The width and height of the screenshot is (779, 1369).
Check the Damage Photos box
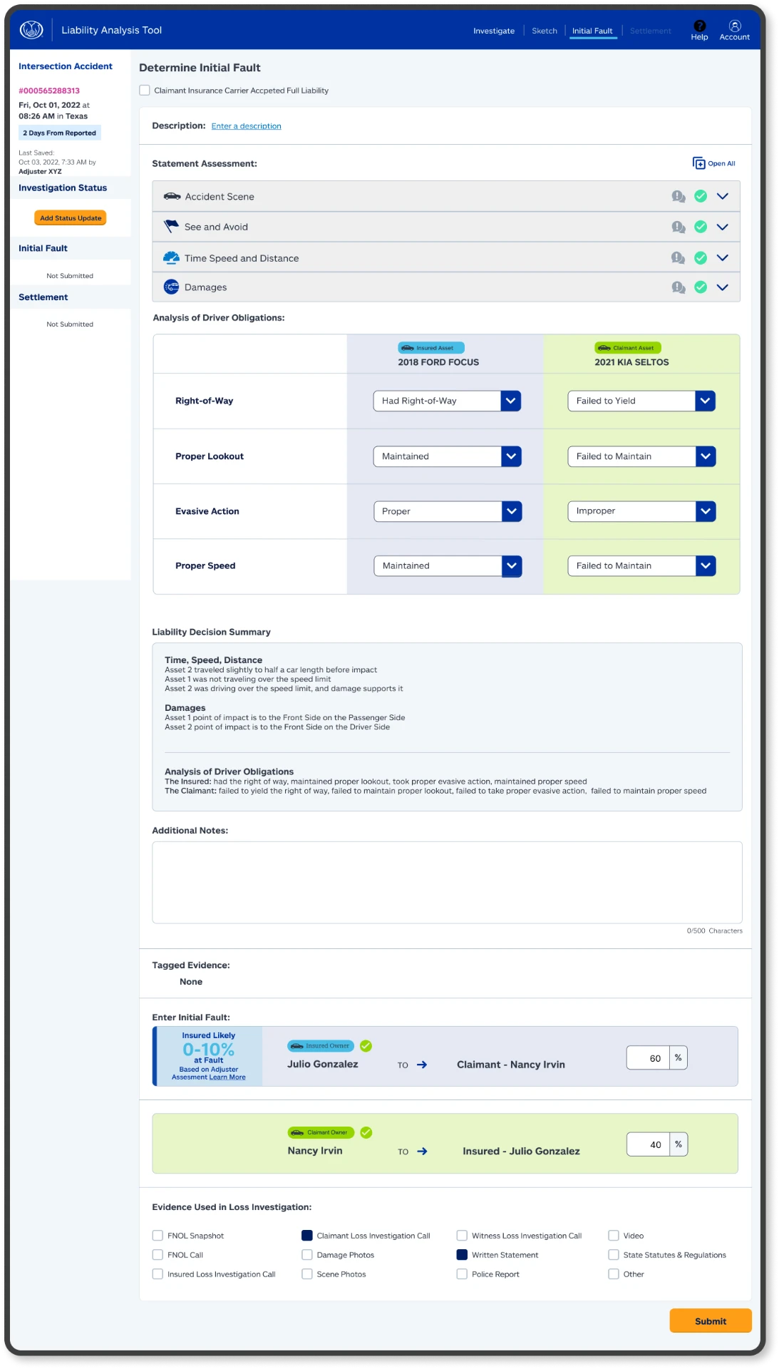(307, 1254)
